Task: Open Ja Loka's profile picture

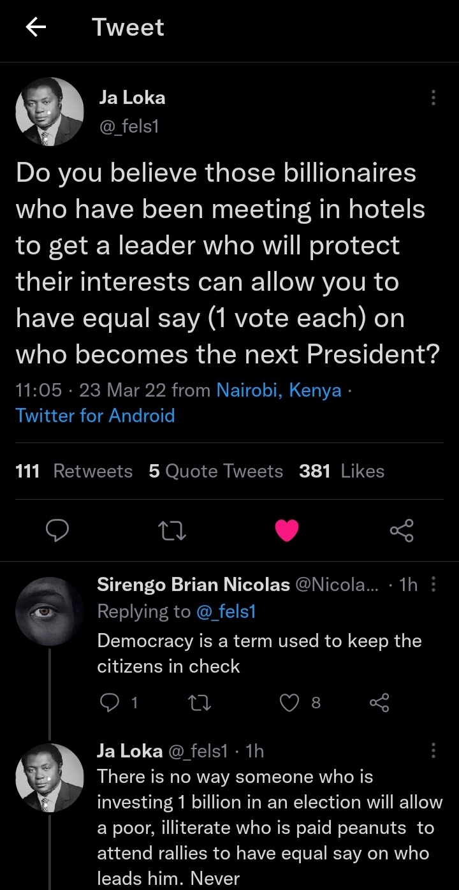Action: click(49, 112)
